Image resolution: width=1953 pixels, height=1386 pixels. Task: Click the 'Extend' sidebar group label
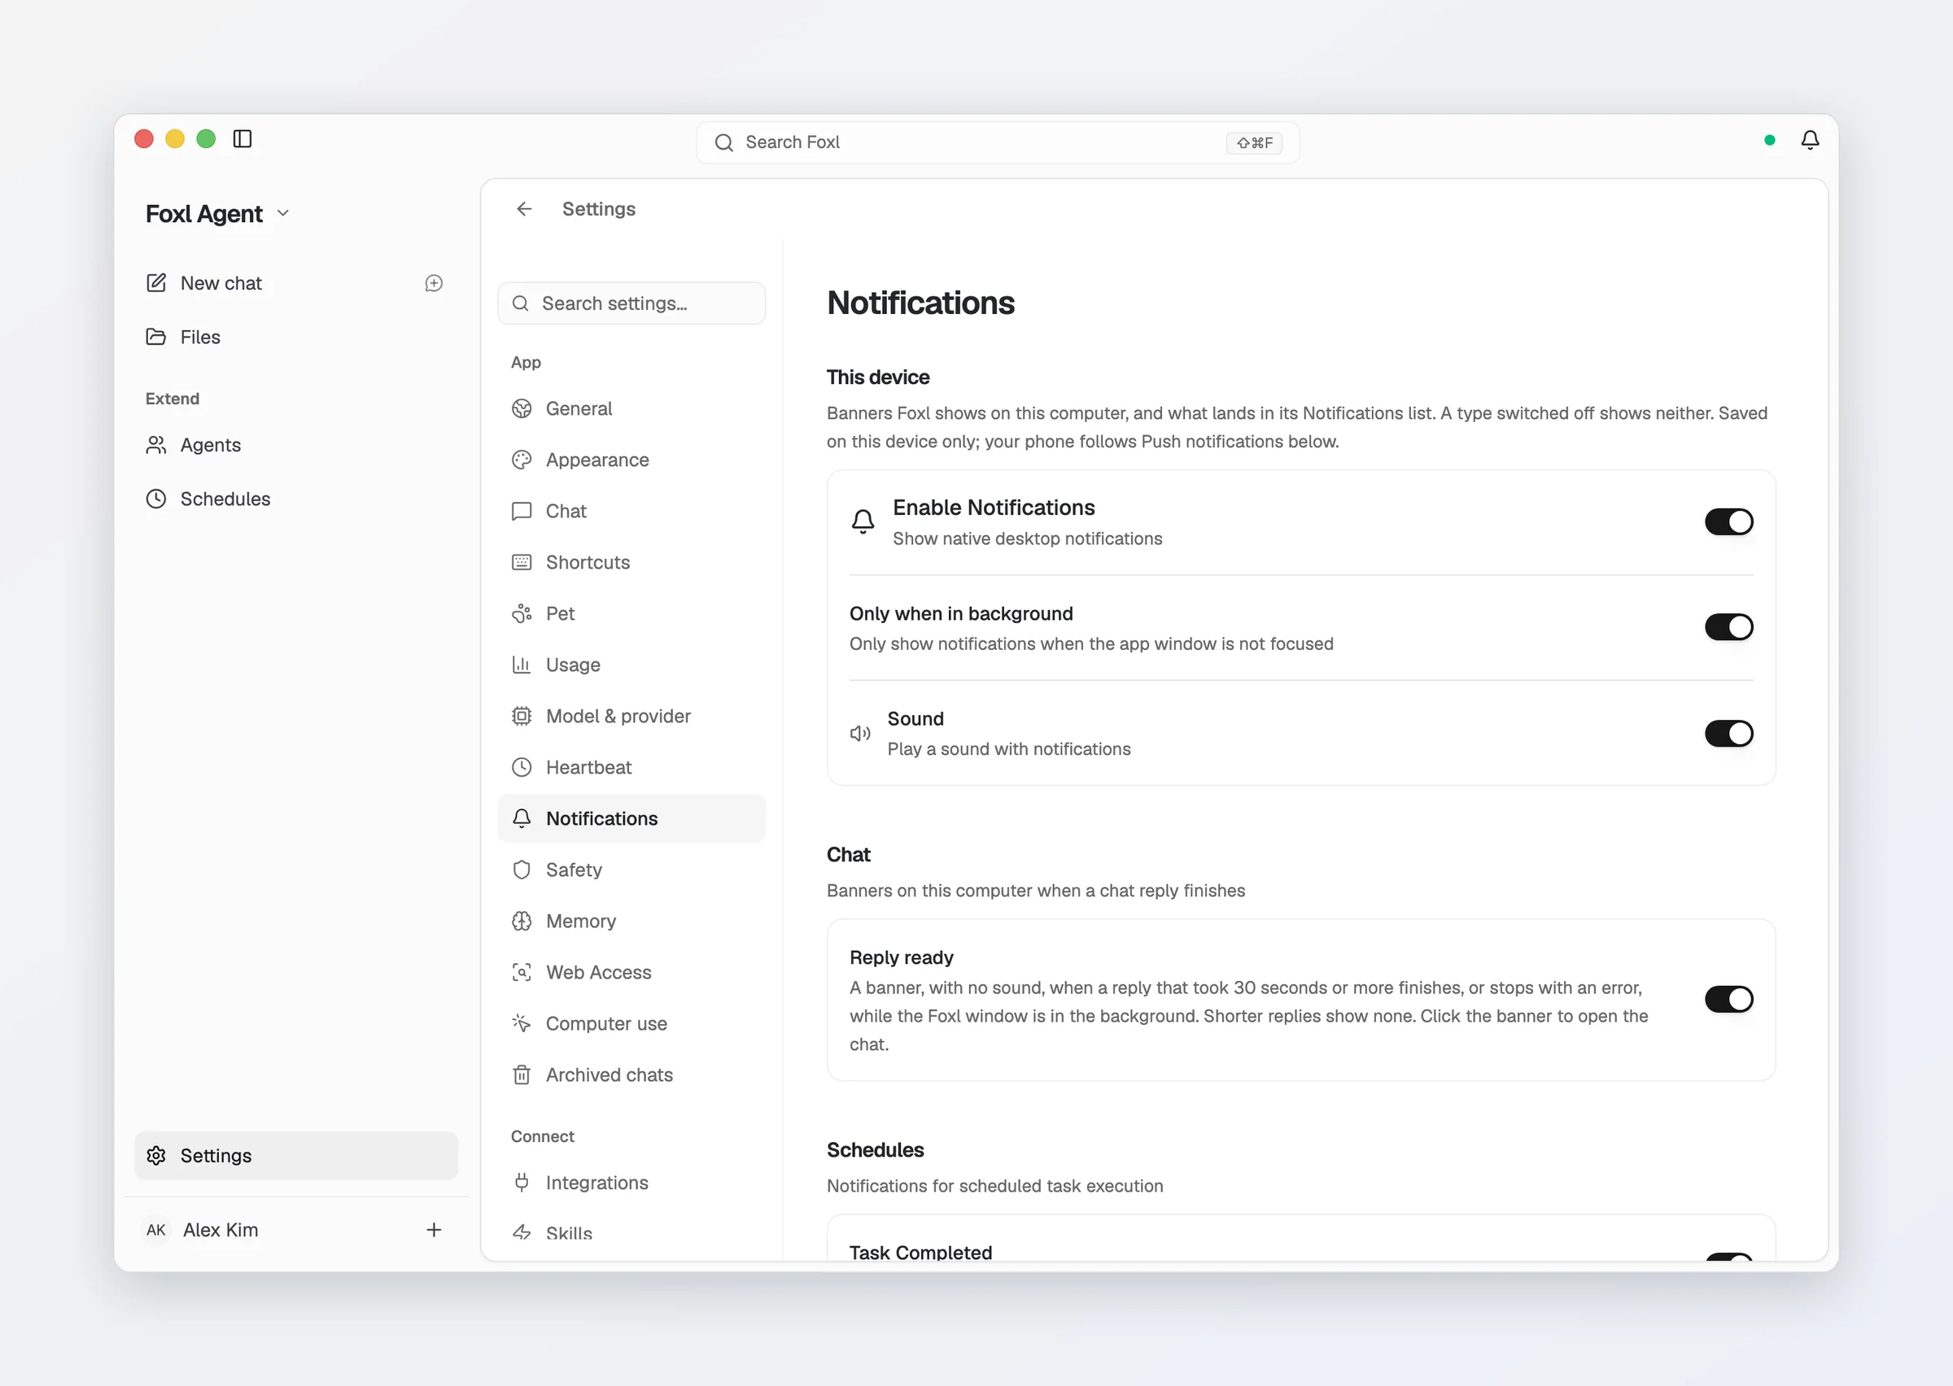tap(172, 399)
